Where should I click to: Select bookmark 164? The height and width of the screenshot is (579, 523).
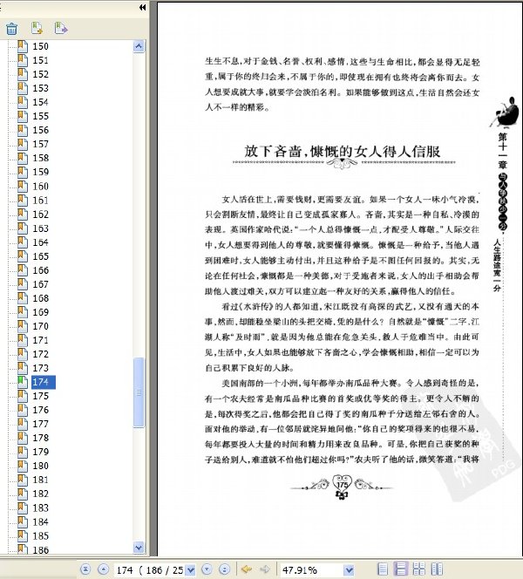click(40, 242)
